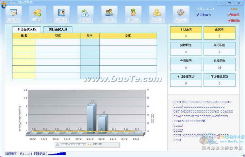Image resolution: width=245 pixels, height=157 pixels.
Task: Switch to the 今日面试人员 tab
Action: pyautogui.click(x=26, y=29)
